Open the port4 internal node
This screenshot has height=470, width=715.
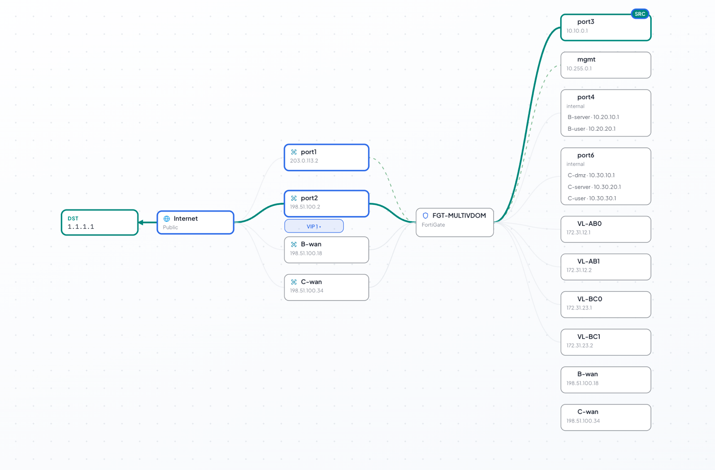606,113
